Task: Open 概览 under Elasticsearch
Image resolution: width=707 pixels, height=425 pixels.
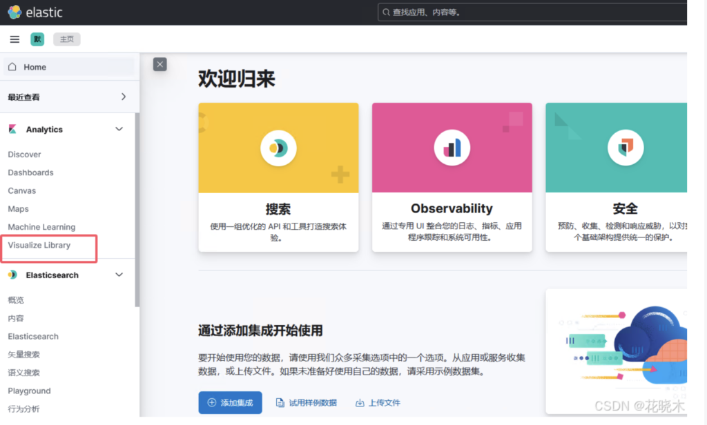Action: coord(16,300)
